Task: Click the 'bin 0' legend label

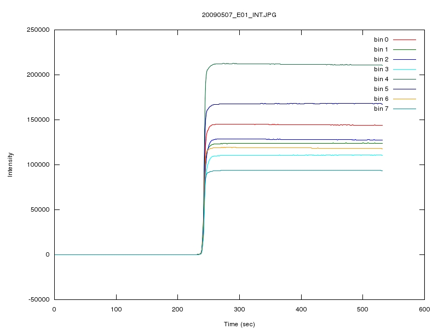Action: tap(381, 39)
